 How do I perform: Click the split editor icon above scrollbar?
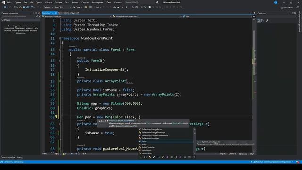(x=254, y=17)
